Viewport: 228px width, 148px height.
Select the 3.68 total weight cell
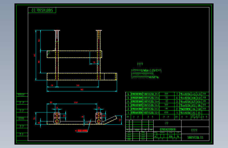pyautogui.click(x=199, y=109)
